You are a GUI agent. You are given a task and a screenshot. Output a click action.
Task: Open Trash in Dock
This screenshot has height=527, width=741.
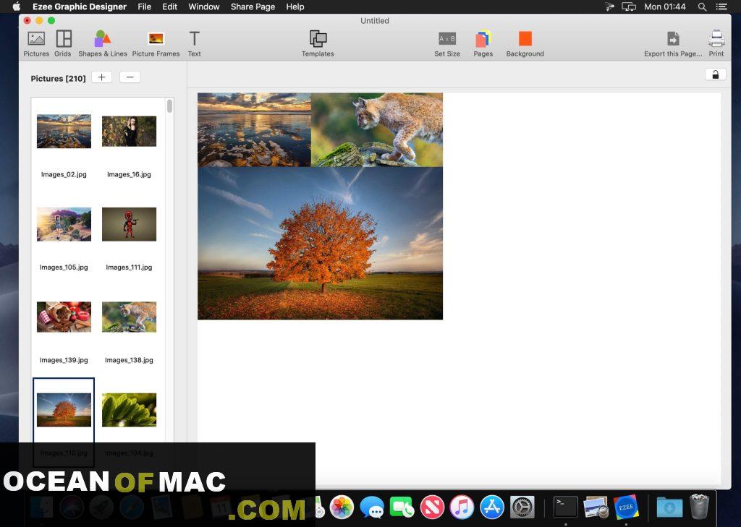700,507
